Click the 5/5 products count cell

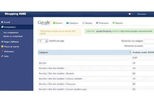134,89
